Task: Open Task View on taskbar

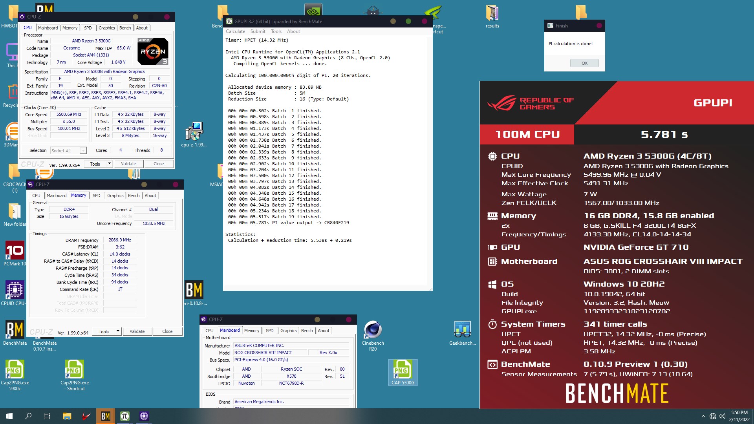Action: click(47, 416)
